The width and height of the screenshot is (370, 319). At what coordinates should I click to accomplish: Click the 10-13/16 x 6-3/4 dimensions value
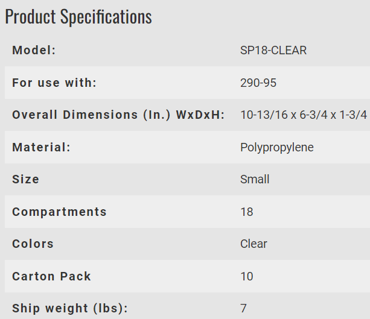(304, 115)
